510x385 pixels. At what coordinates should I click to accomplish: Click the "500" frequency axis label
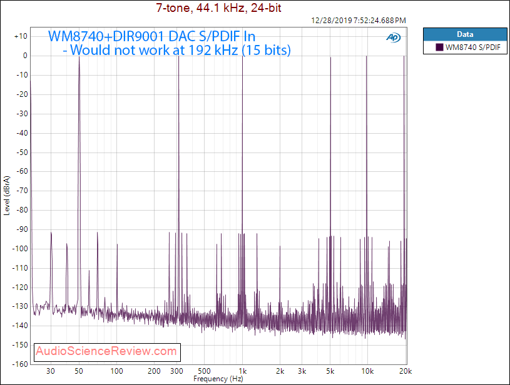coord(204,371)
